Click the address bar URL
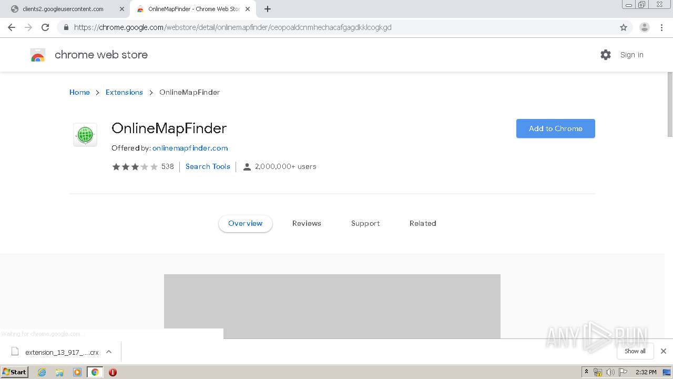The height and width of the screenshot is (379, 673). (x=233, y=27)
